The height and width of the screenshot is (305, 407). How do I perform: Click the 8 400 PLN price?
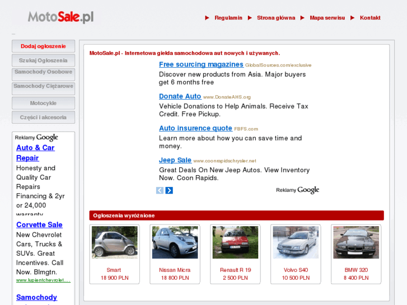[356, 278]
